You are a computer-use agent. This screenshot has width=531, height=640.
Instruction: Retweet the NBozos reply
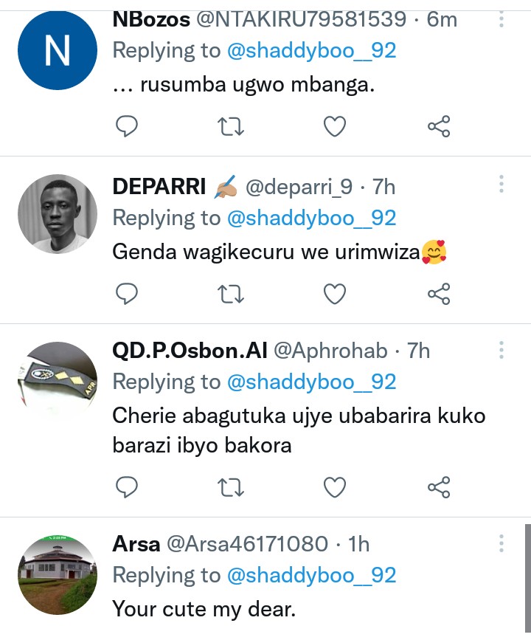[x=231, y=127]
